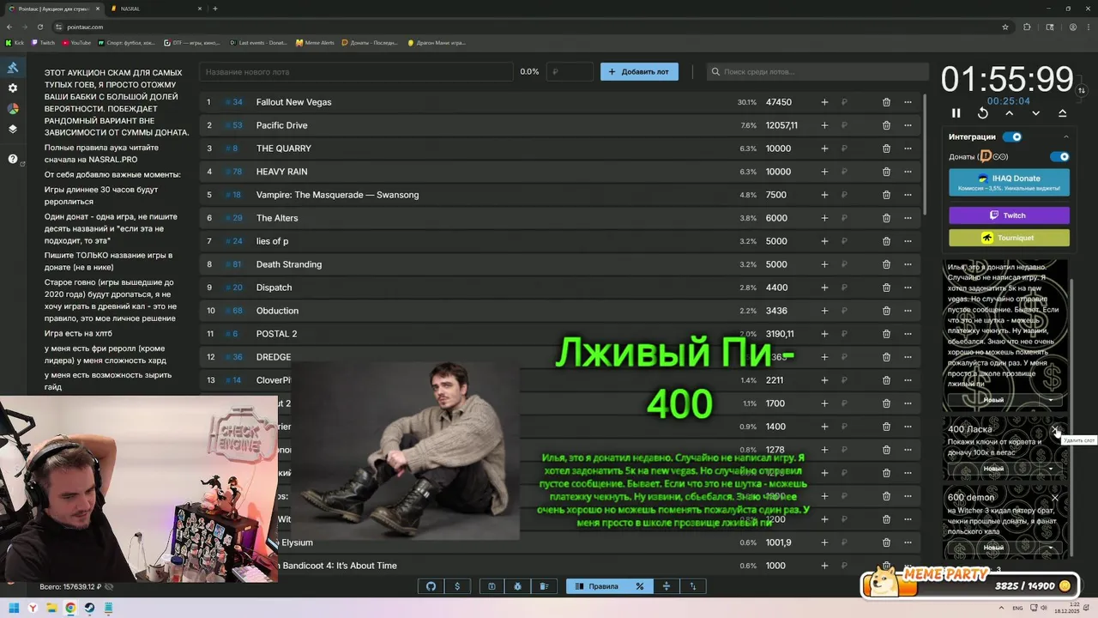Toggle the Донаты switch
This screenshot has width=1098, height=618.
coord(1060,157)
